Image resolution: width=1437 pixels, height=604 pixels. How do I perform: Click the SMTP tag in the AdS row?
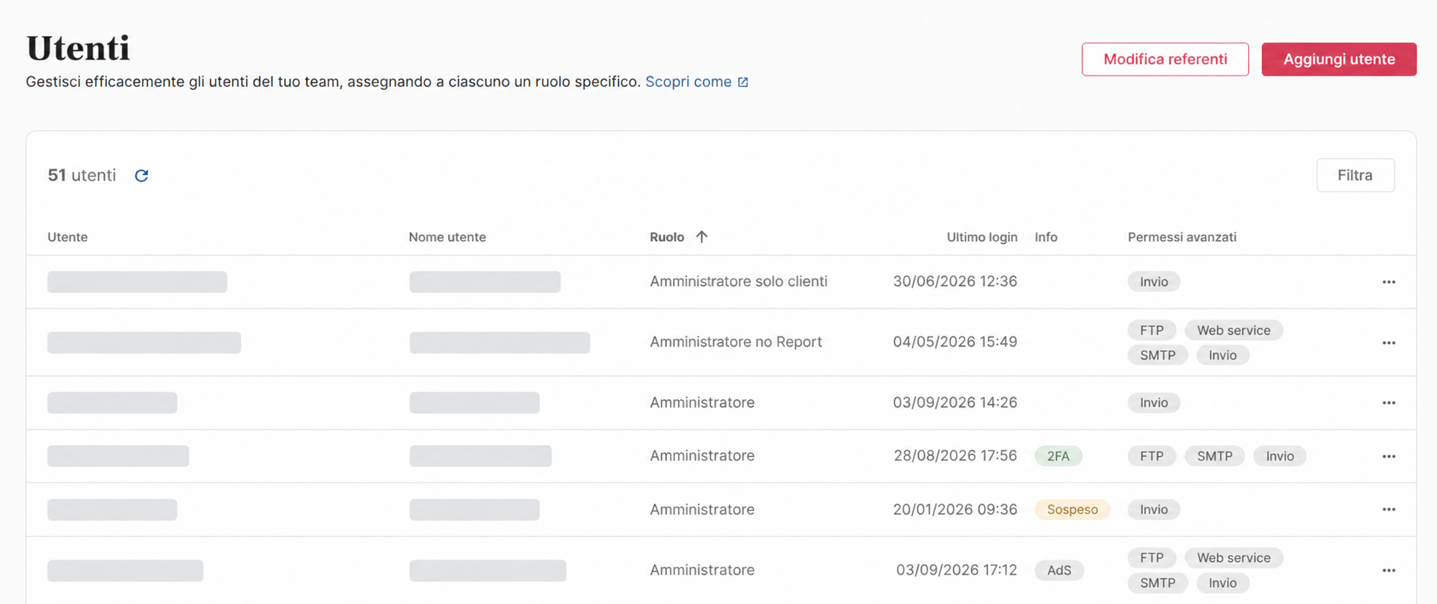pyautogui.click(x=1157, y=583)
